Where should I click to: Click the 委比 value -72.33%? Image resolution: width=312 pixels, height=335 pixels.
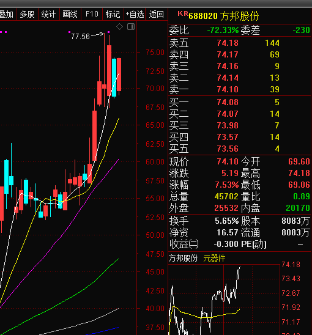click(223, 30)
